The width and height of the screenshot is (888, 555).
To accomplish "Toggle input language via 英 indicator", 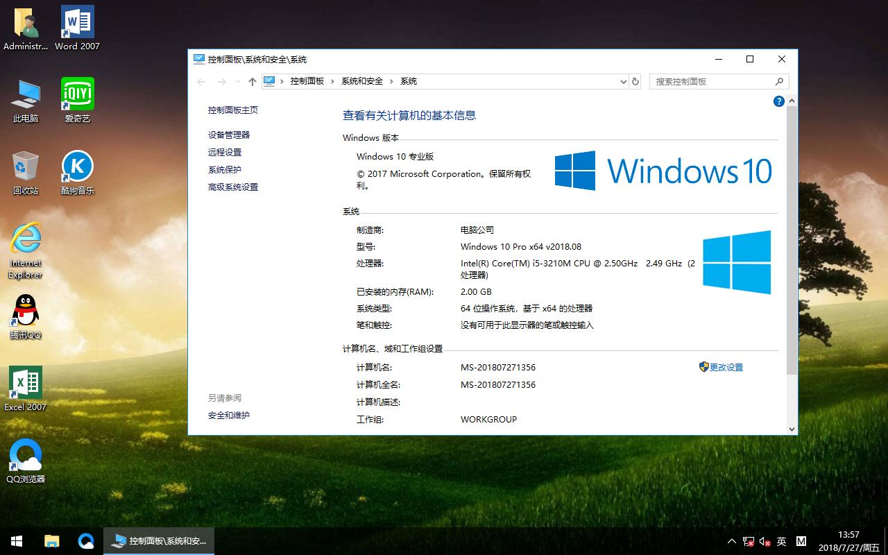I will (x=781, y=541).
